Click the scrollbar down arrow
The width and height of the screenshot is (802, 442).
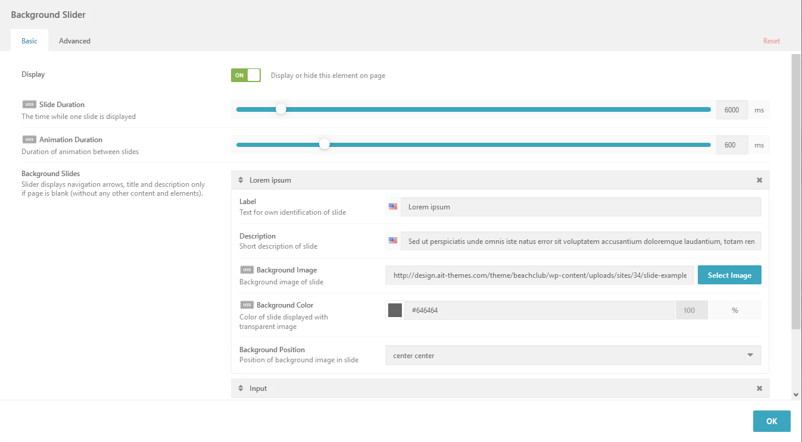[796, 394]
